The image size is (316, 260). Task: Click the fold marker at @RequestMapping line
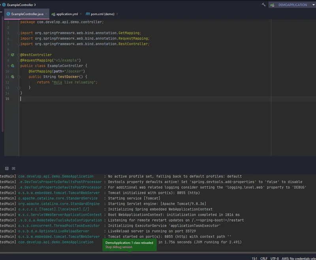(x=19, y=60)
